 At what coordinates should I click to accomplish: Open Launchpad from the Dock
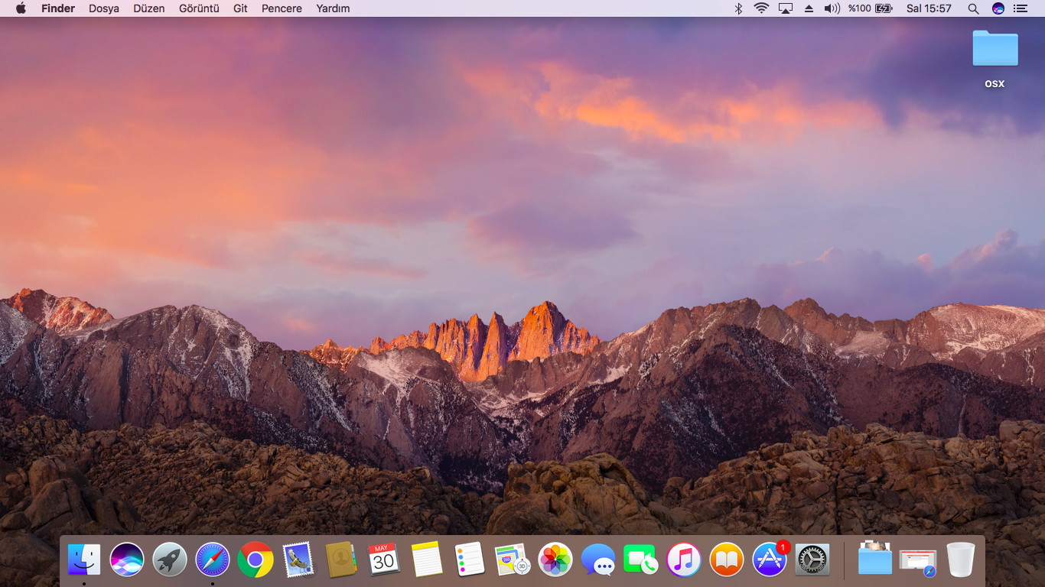pos(170,560)
